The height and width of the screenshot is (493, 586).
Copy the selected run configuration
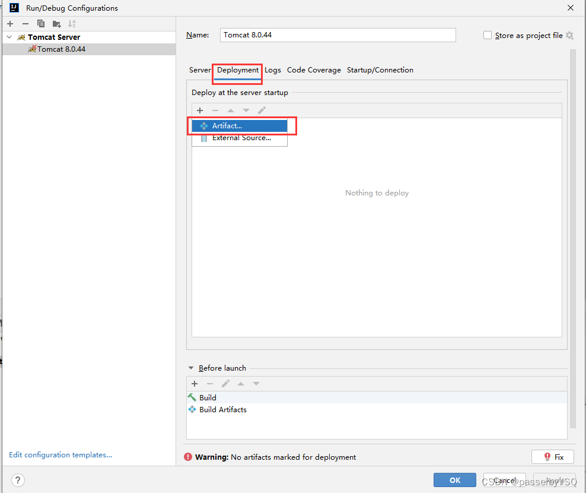[x=41, y=24]
